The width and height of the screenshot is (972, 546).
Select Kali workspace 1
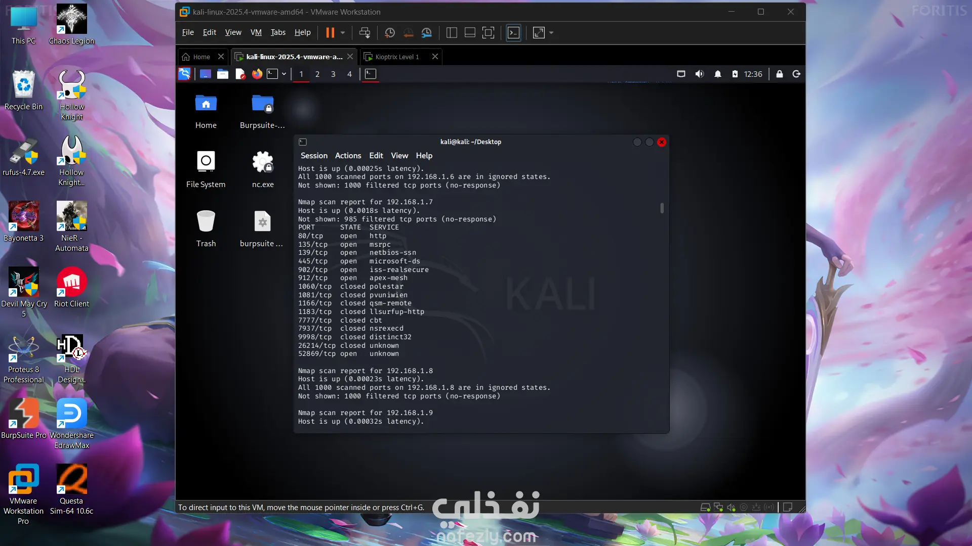click(301, 74)
